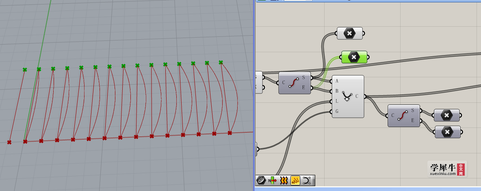Click output C of the Blend Curve component

(x=357, y=96)
